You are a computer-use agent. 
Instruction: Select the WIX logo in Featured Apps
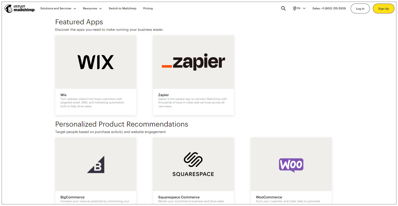pyautogui.click(x=95, y=62)
